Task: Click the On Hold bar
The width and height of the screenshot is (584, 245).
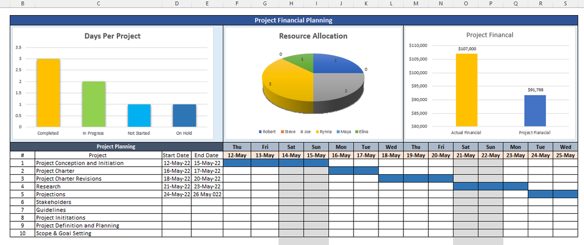Action: (x=184, y=115)
